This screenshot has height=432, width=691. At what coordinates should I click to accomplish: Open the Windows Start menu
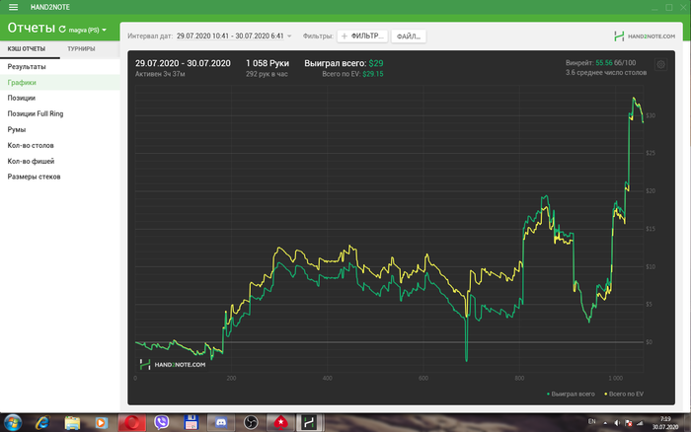pyautogui.click(x=12, y=423)
